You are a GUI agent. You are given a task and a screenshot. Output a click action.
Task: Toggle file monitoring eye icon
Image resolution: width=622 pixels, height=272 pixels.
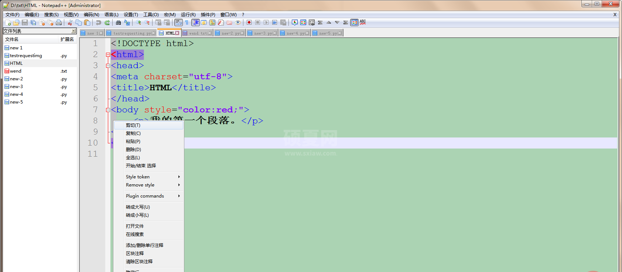pos(238,22)
